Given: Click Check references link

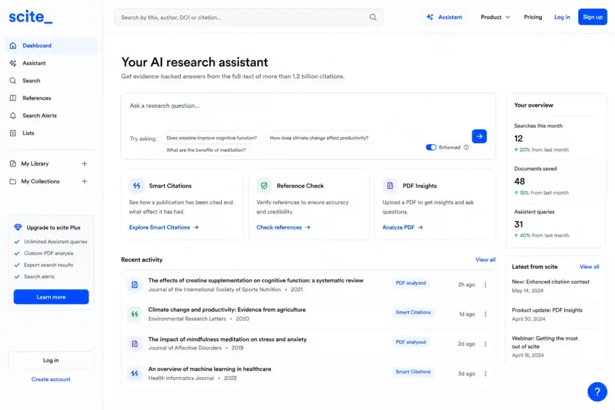Looking at the screenshot, I should point(283,228).
